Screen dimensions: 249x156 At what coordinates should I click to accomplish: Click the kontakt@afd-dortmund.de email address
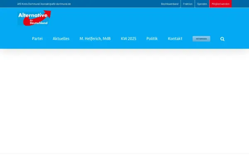[56, 4]
